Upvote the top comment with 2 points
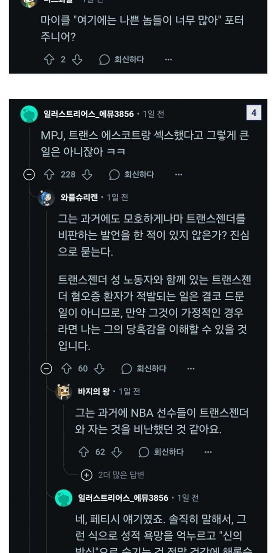This screenshot has width=276, height=553. (49, 60)
